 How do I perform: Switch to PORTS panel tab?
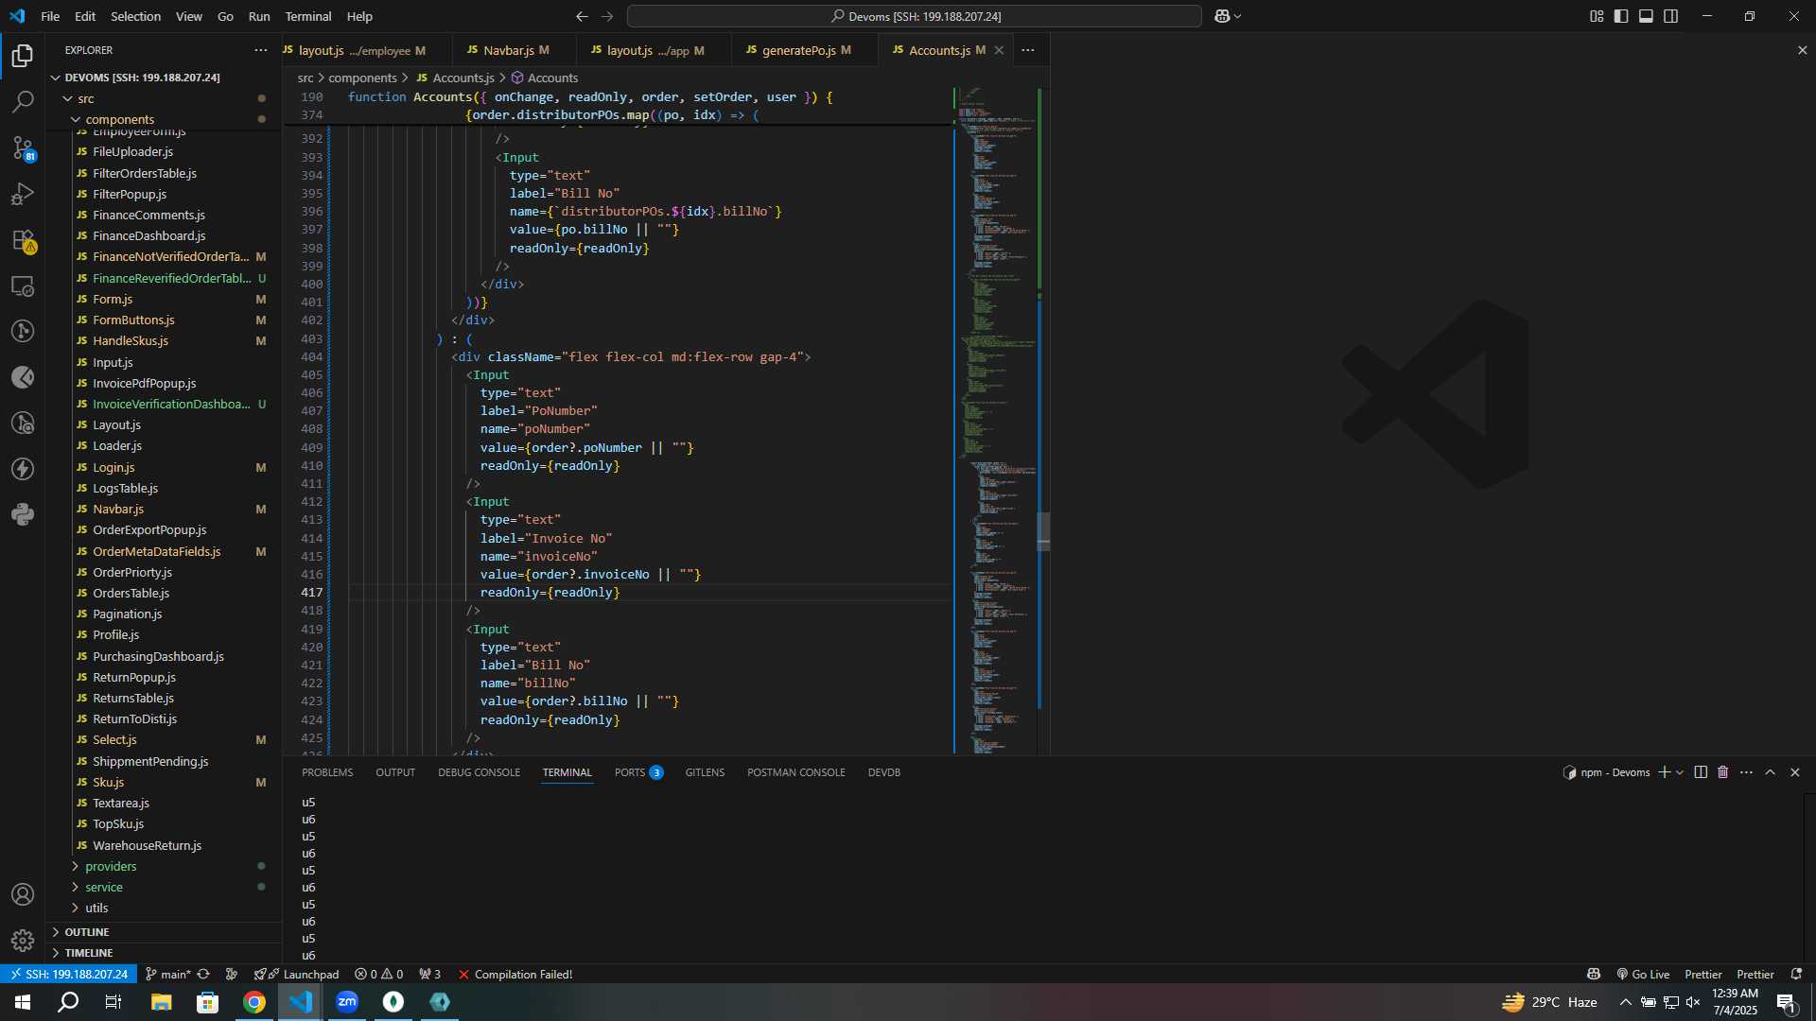pos(638,772)
